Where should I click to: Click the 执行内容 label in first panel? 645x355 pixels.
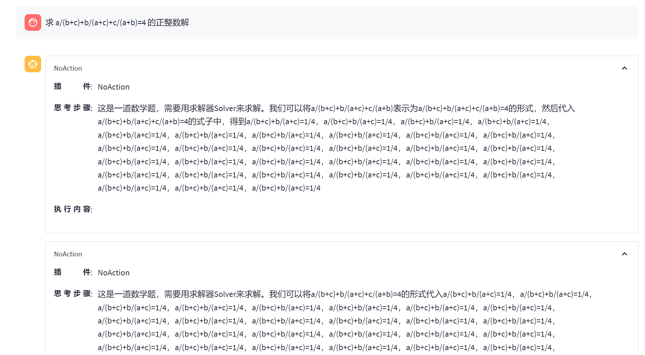(x=73, y=209)
